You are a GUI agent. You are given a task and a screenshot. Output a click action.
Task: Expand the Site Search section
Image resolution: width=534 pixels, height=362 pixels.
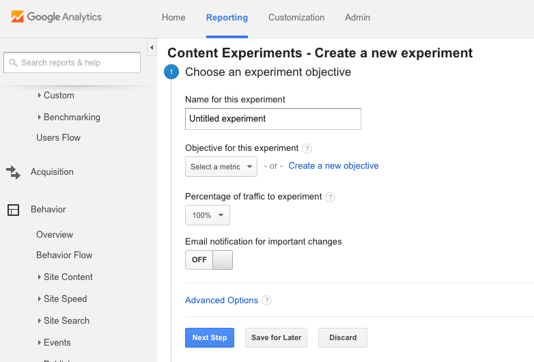pyautogui.click(x=64, y=320)
